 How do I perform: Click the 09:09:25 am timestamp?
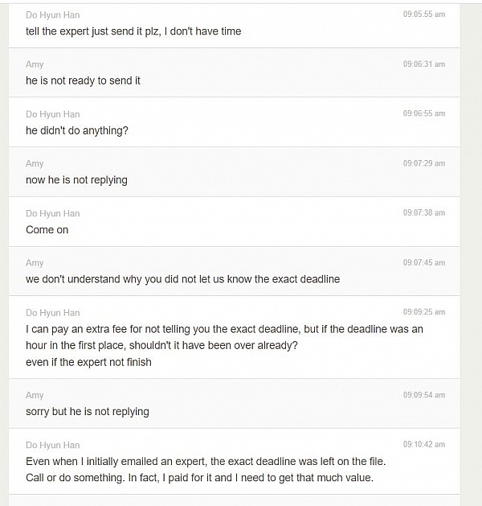[423, 312]
